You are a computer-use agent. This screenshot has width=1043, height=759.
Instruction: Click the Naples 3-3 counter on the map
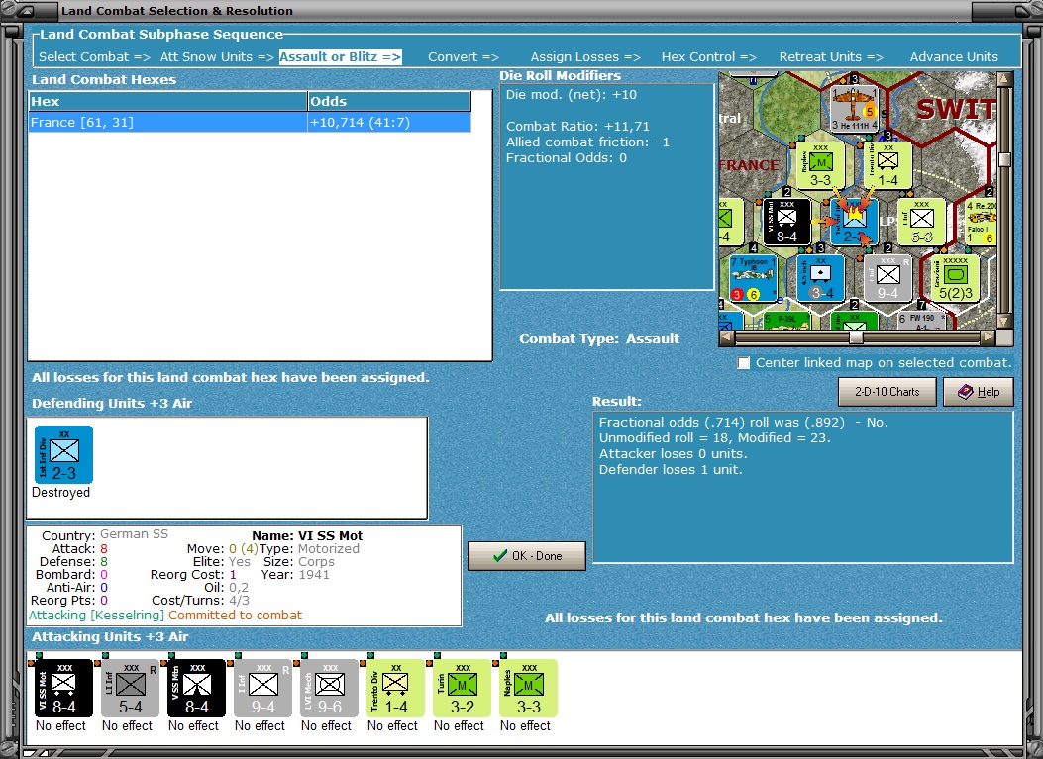coord(821,165)
